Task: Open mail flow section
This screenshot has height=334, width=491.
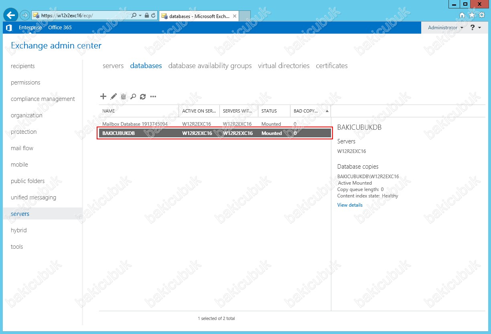Action: coord(22,148)
